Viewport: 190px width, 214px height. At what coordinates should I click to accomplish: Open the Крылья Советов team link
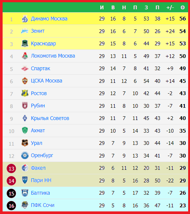50,118
